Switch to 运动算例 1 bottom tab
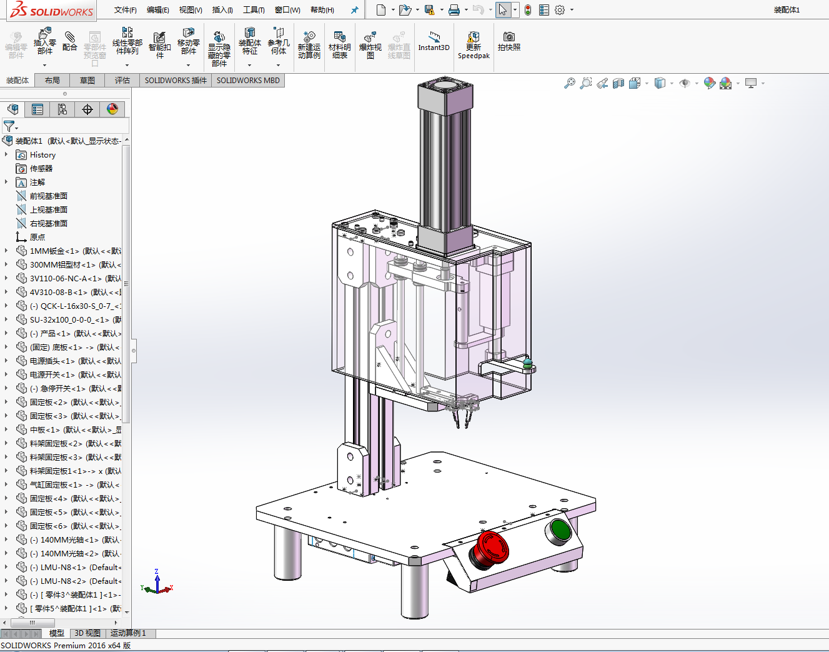Viewport: 829px width, 652px height. (128, 633)
